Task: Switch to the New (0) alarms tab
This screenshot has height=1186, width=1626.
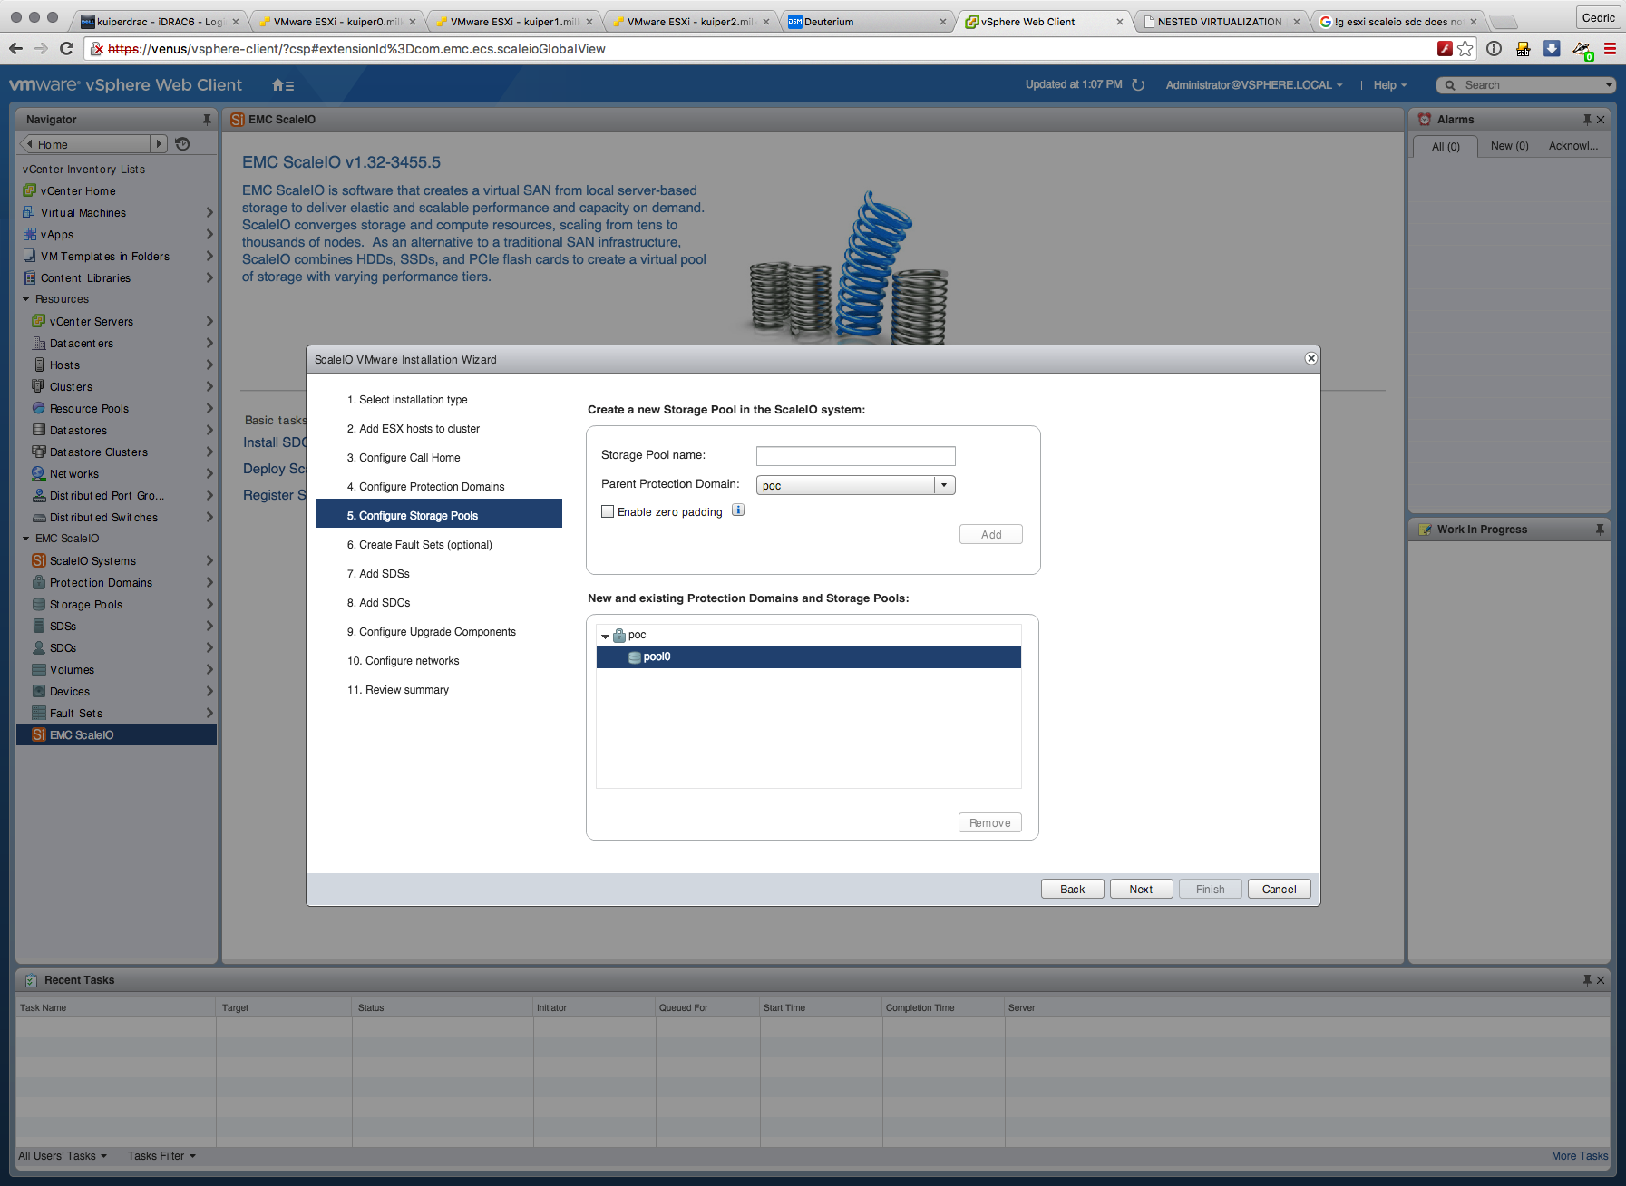Action: [1509, 146]
